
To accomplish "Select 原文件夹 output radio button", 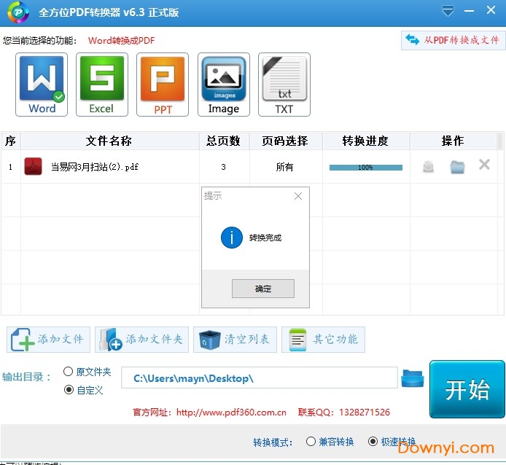I will 69,372.
